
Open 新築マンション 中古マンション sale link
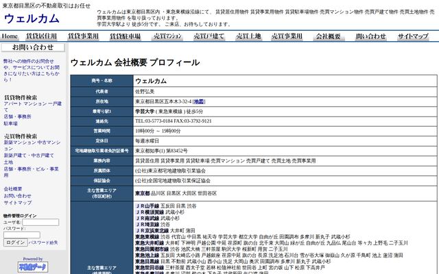(32, 145)
